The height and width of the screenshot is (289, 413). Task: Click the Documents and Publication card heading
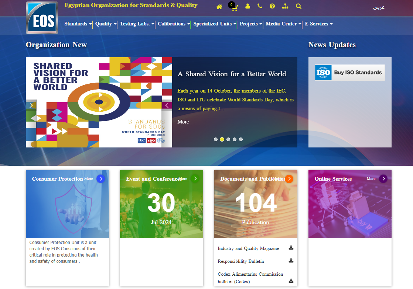click(x=252, y=179)
